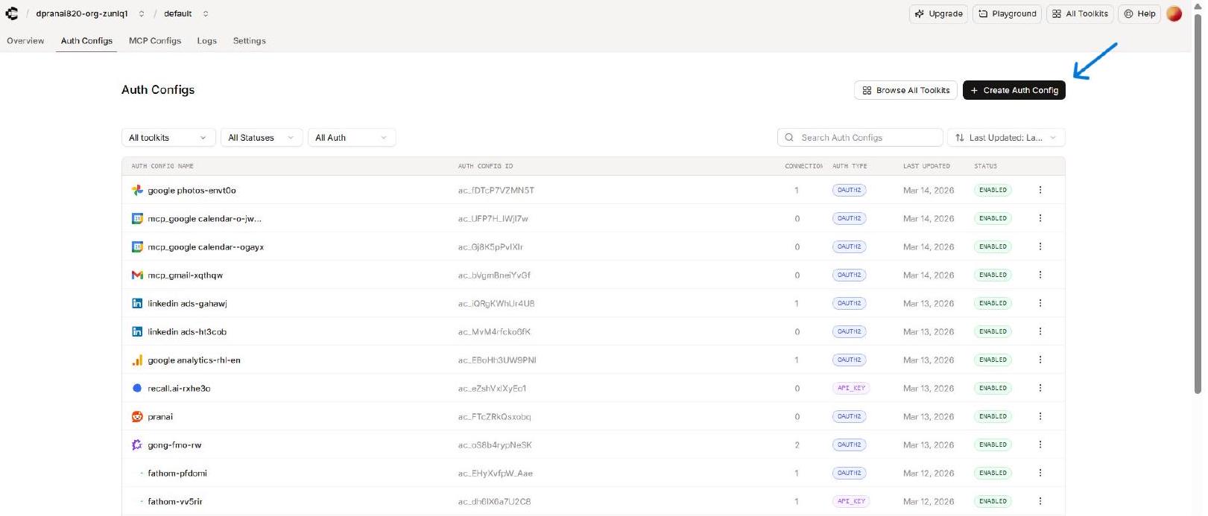1208x516 pixels.
Task: Click the Auth Config Name column header
Action: click(162, 166)
